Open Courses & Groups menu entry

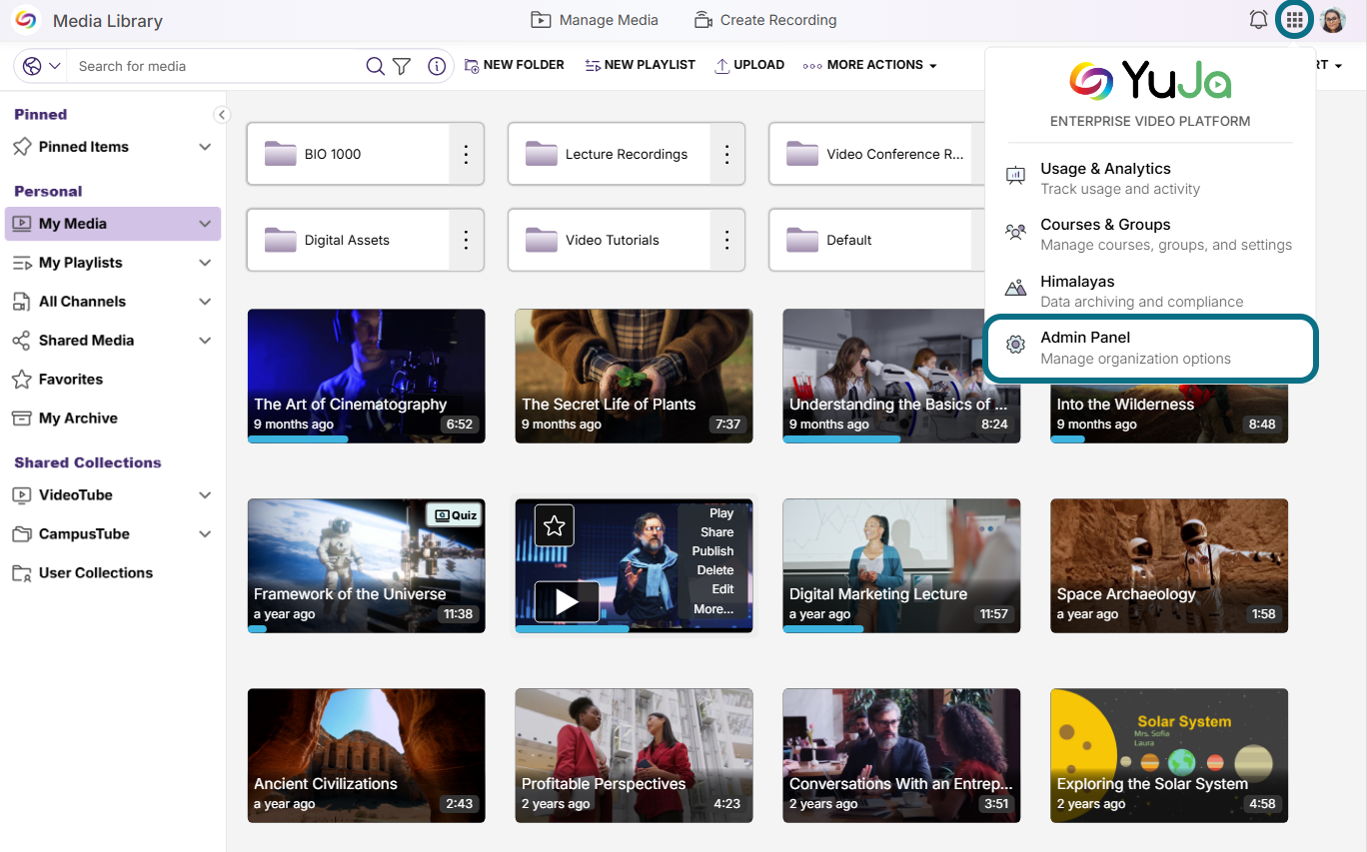point(1149,234)
